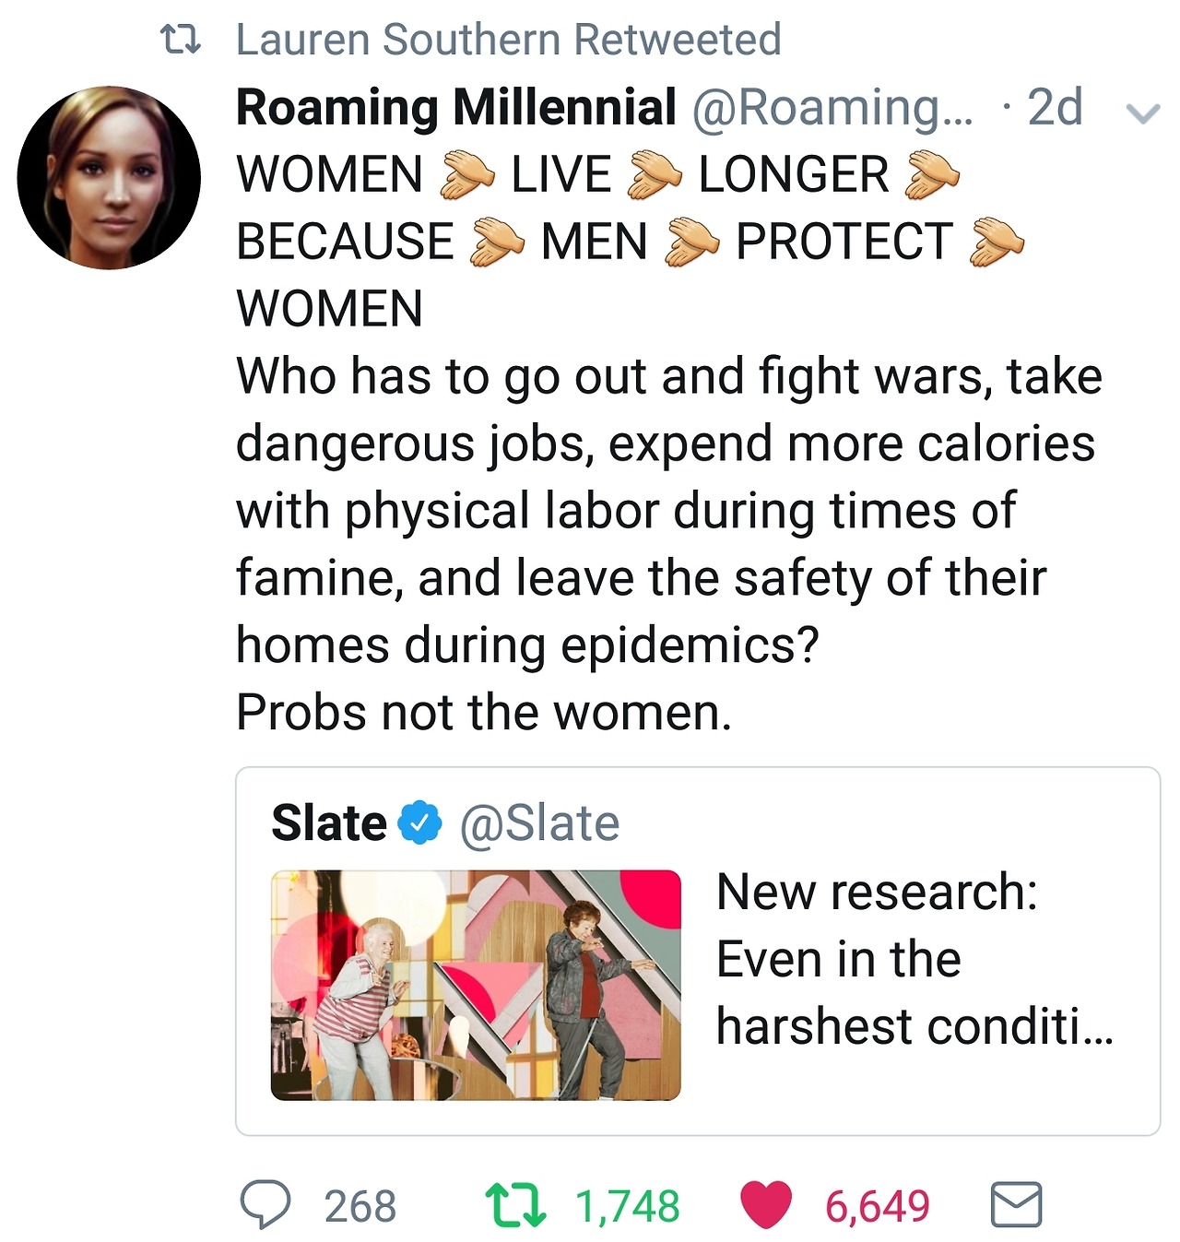1180x1242 pixels.
Task: Click the @Roaming... handle
Action: coord(832,108)
